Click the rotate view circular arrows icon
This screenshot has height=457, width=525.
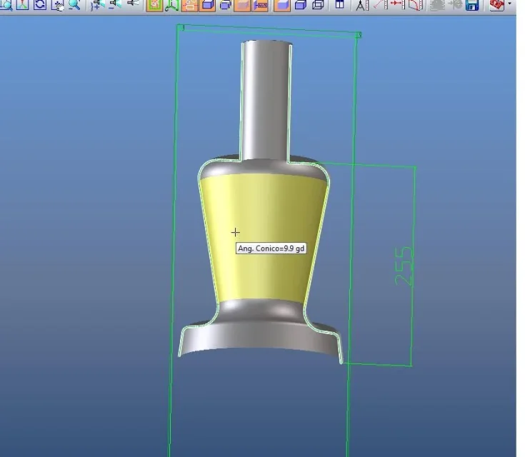(40, 5)
